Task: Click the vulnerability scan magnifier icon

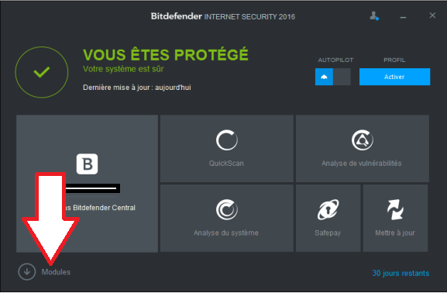Action: [x=362, y=140]
